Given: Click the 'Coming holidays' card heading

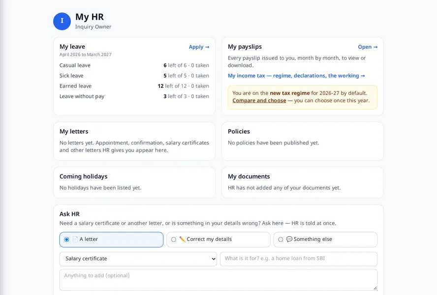Looking at the screenshot, I should pos(83,177).
